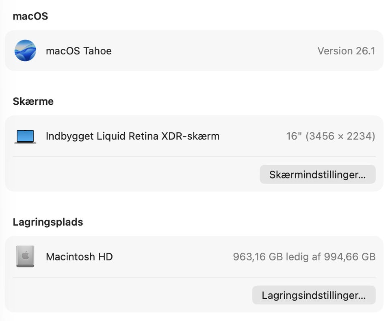Click the macOS Tahoe logo icon
390x321 pixels.
coord(25,51)
